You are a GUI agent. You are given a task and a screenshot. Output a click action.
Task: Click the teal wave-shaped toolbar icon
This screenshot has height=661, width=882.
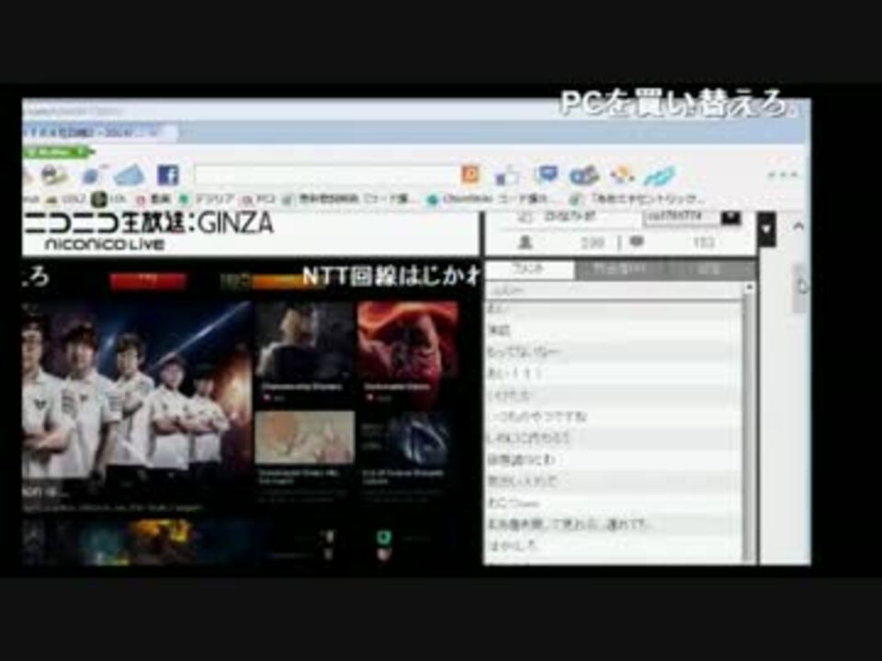660,176
